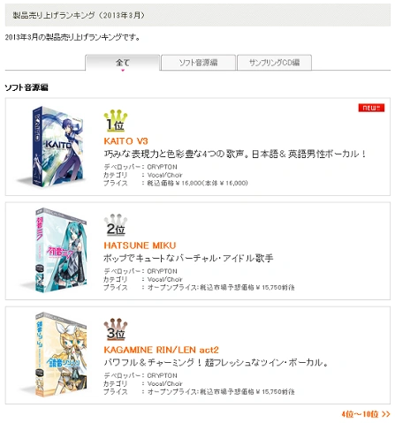The width and height of the screenshot is (395, 423).
Task: Click the Kagamine Rin/Len box art image
Action: [x=55, y=354]
